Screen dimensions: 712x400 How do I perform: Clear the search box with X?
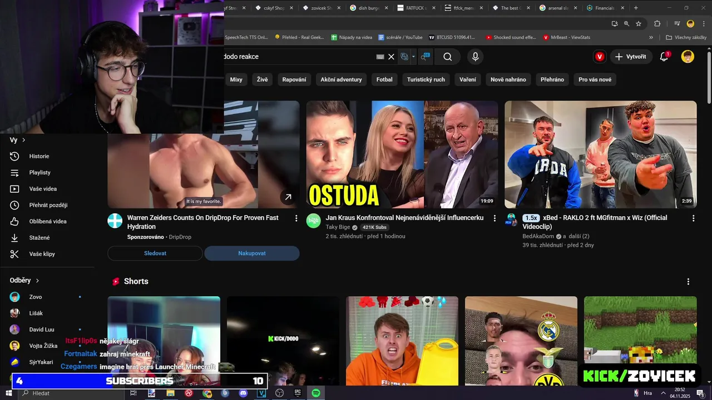(391, 57)
